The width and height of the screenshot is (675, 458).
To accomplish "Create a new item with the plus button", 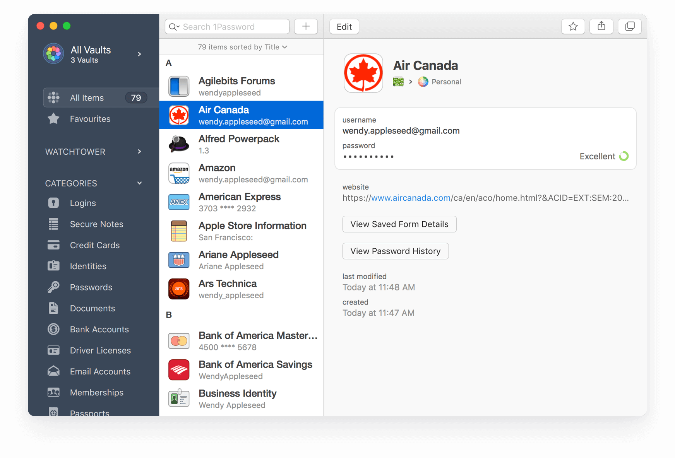I will [306, 26].
